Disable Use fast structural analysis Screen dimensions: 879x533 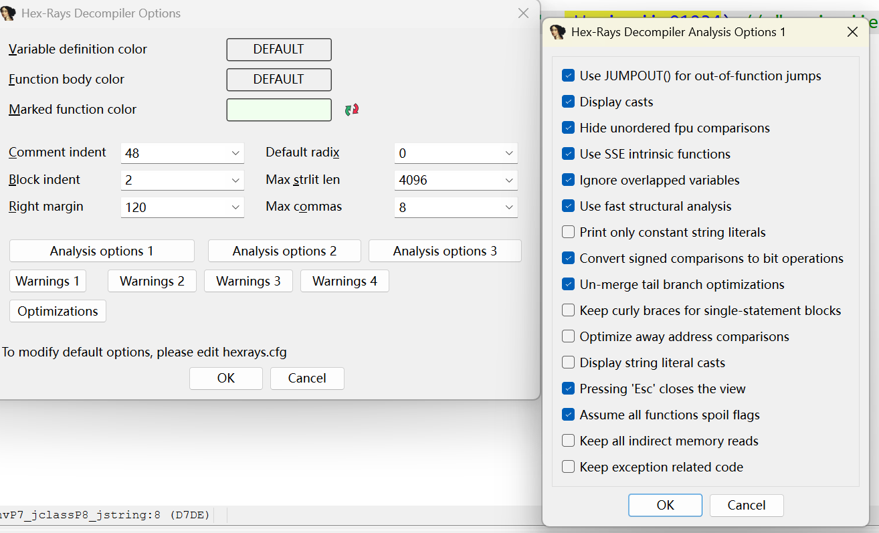click(569, 207)
